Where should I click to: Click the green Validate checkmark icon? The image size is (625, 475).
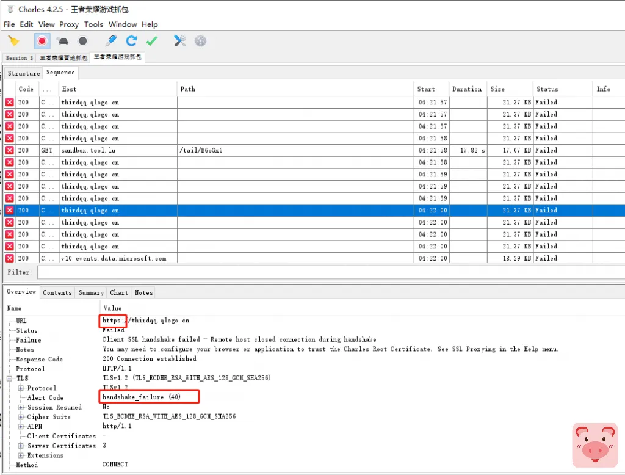(152, 41)
